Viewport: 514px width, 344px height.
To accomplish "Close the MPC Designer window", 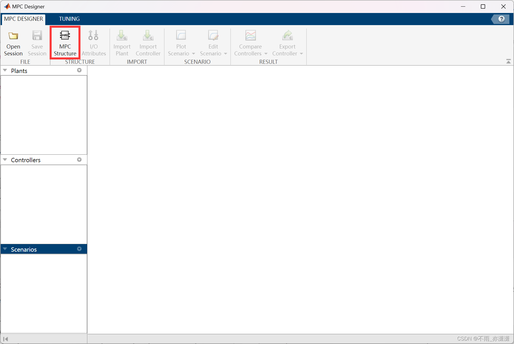I will pyautogui.click(x=503, y=6).
